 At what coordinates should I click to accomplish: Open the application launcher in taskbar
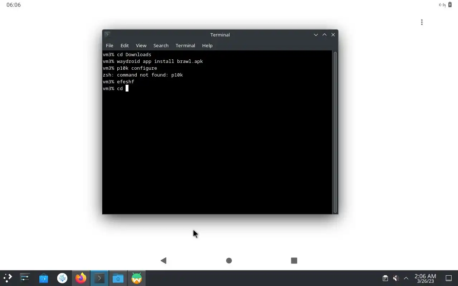pos(8,278)
